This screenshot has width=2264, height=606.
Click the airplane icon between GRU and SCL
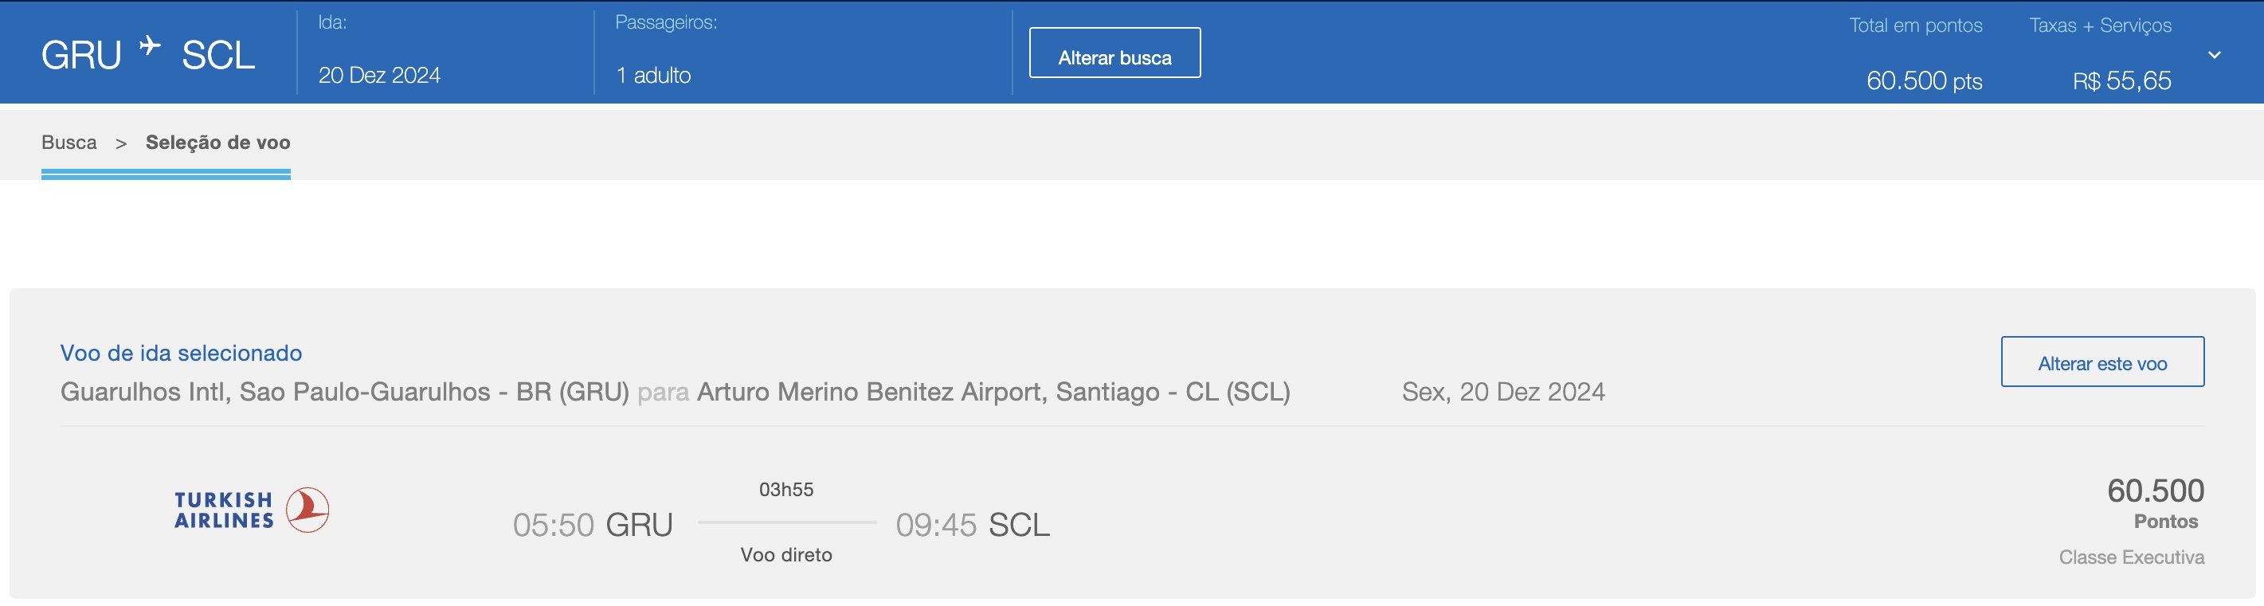click(151, 45)
